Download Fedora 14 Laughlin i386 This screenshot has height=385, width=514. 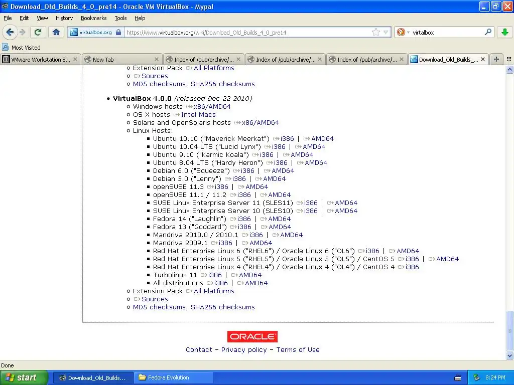click(244, 219)
